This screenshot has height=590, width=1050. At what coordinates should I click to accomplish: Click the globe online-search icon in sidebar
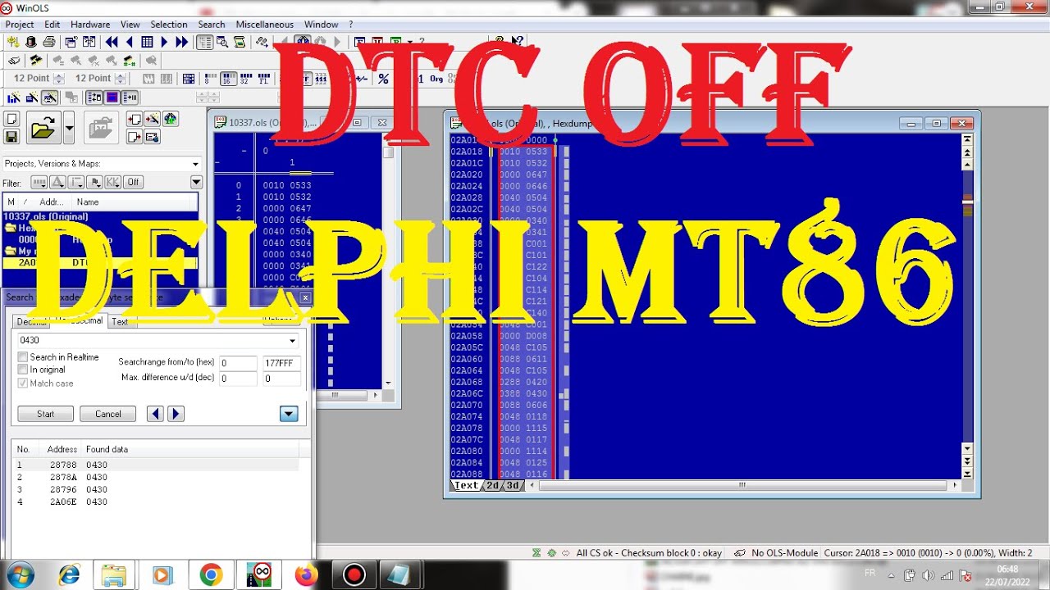170,119
